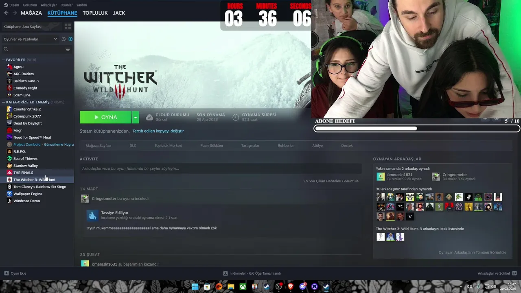Open the DLC tab
This screenshot has height=293, width=521.
133,146
